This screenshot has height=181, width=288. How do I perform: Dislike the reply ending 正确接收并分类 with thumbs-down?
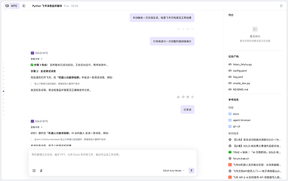point(183,97)
